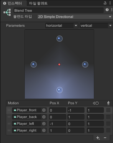113x143 pixels.
Task: Toggle mirror checkbox for Player_left
Action: pyautogui.click(x=108, y=124)
